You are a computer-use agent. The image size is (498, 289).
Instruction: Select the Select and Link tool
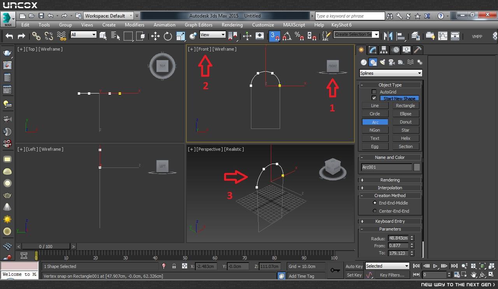pos(36,36)
